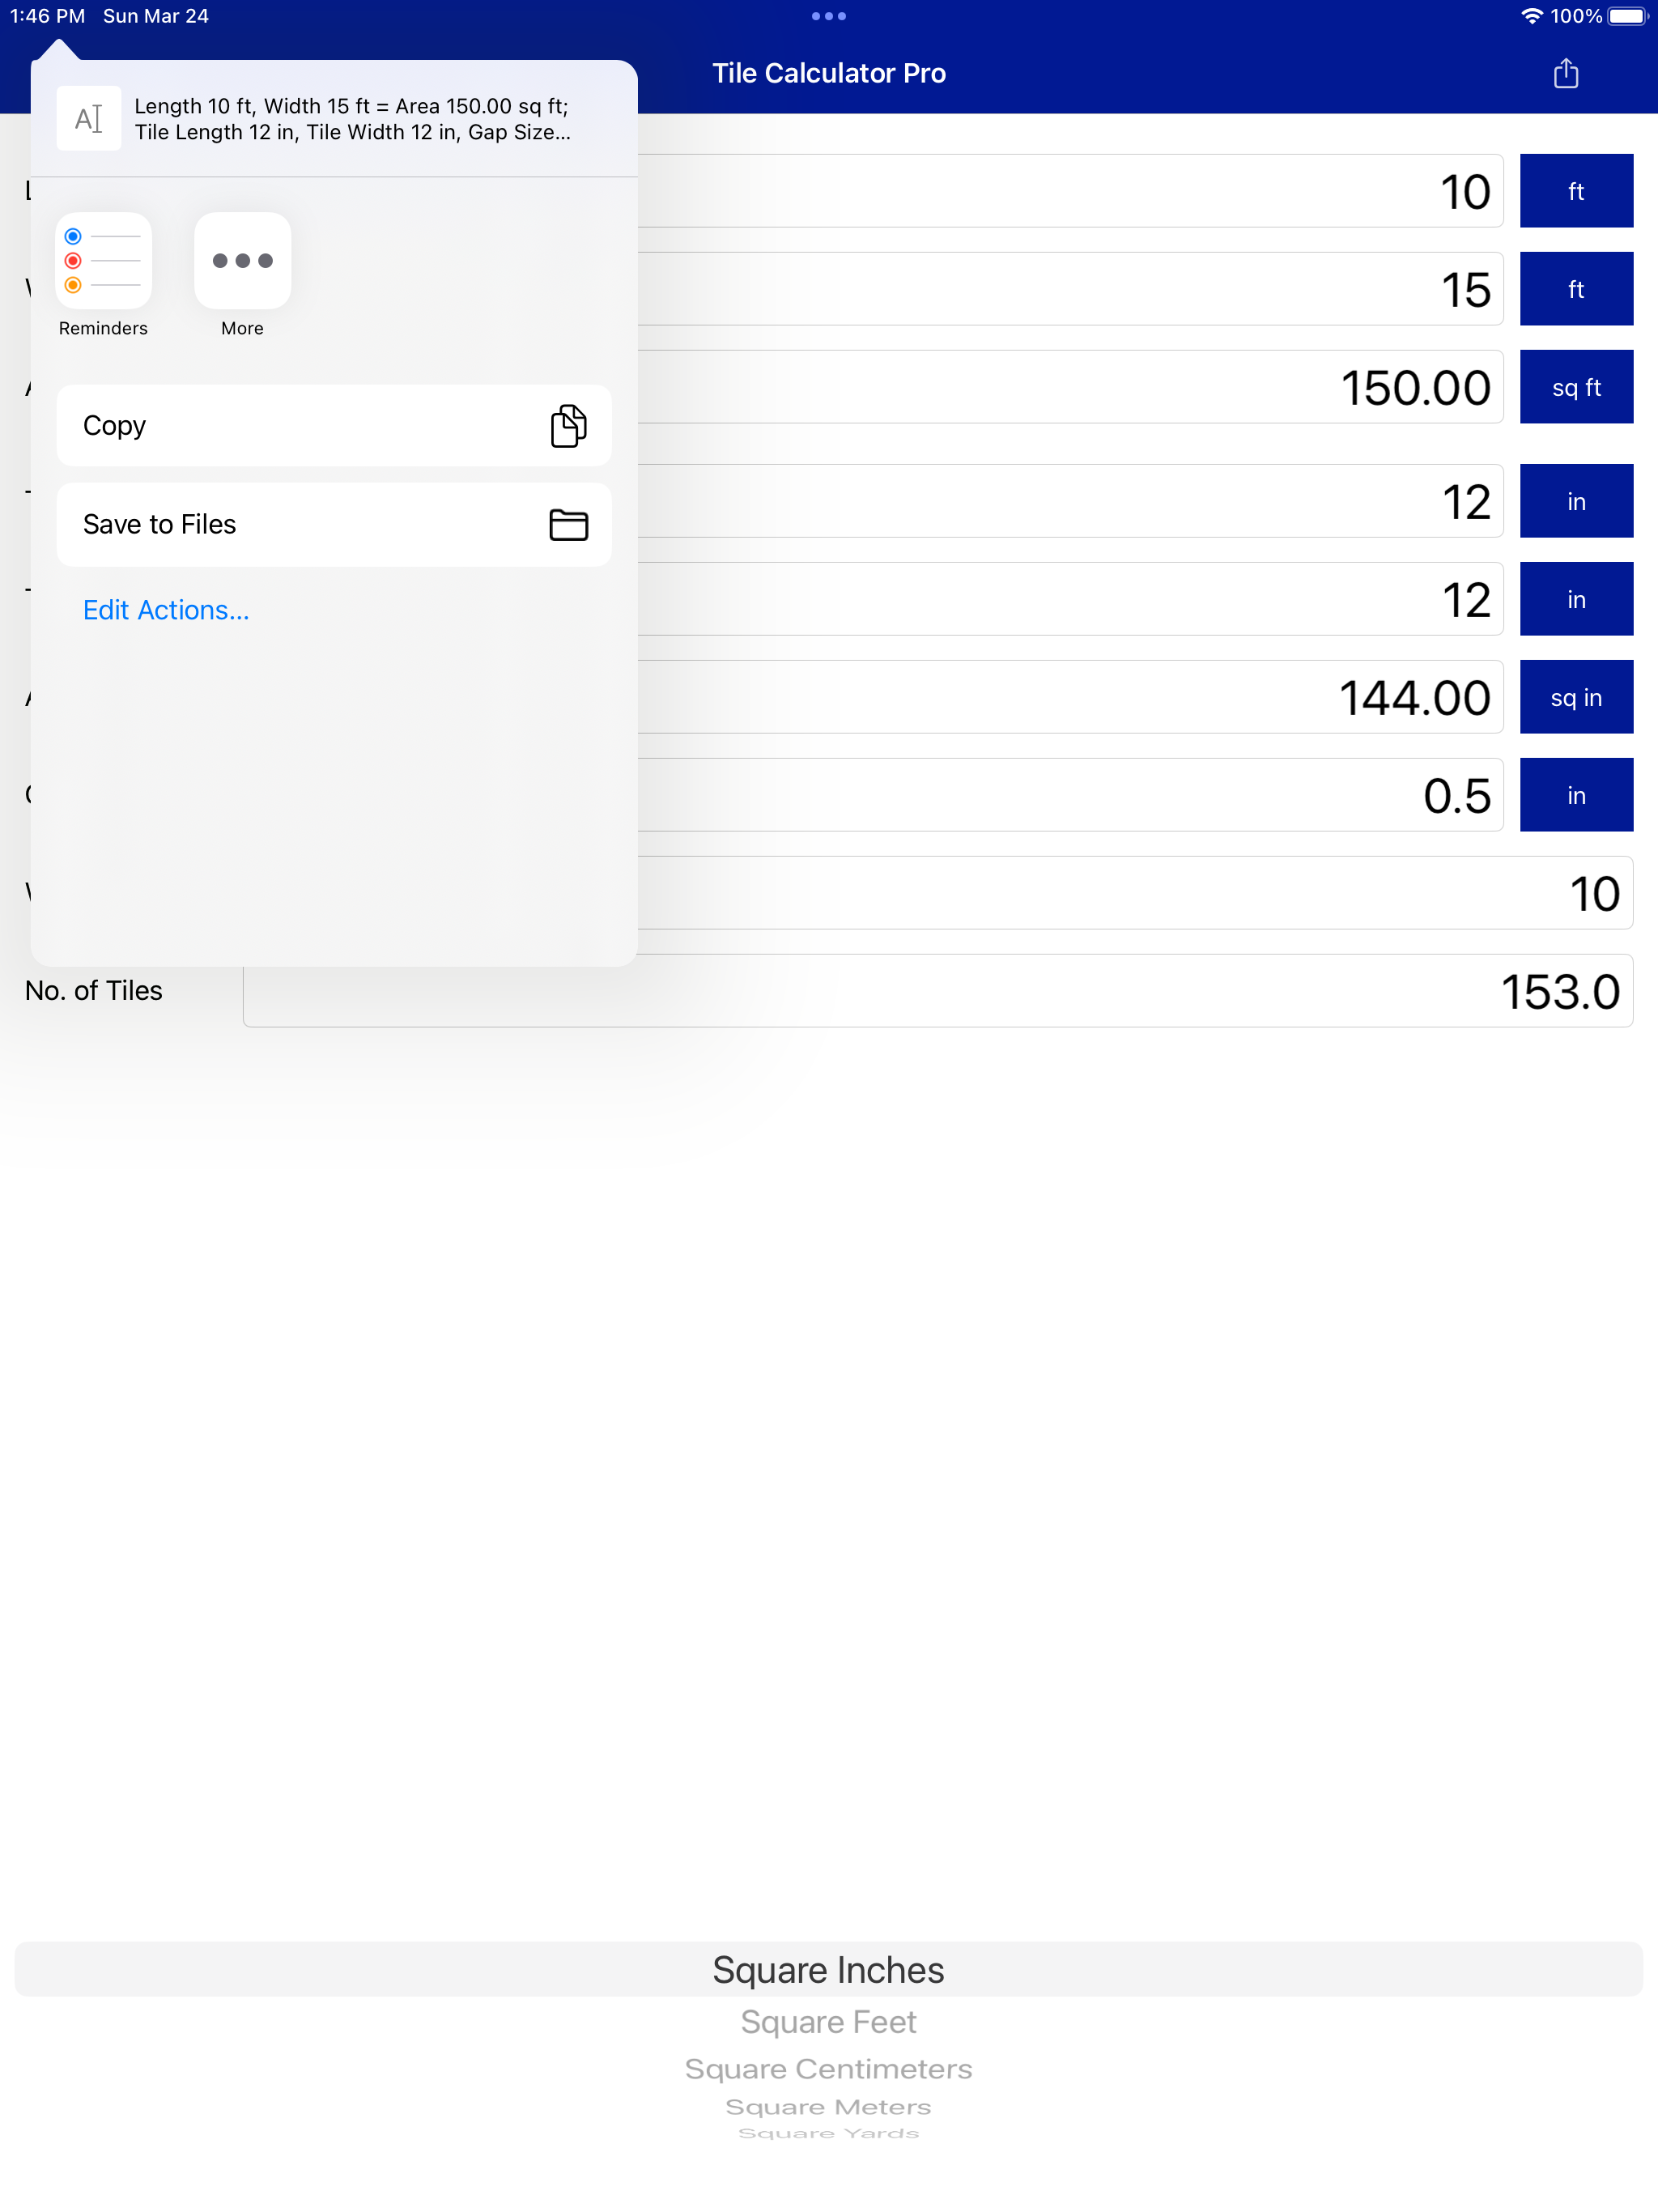Copy the calculation text
1658x2212 pixels.
pos(334,425)
